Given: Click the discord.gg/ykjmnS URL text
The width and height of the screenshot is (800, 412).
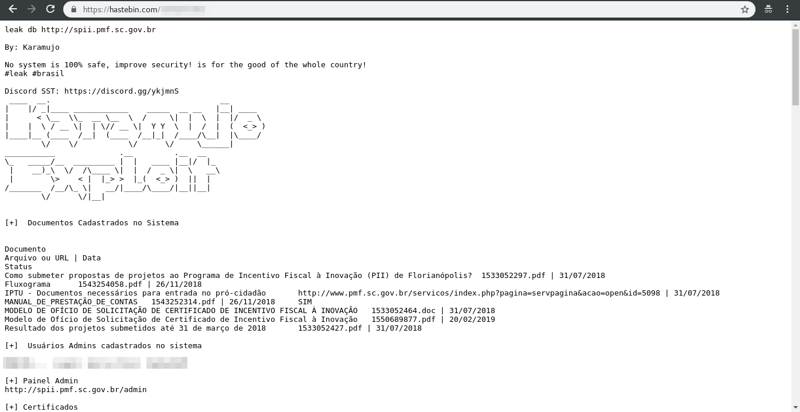Looking at the screenshot, I should tap(121, 91).
